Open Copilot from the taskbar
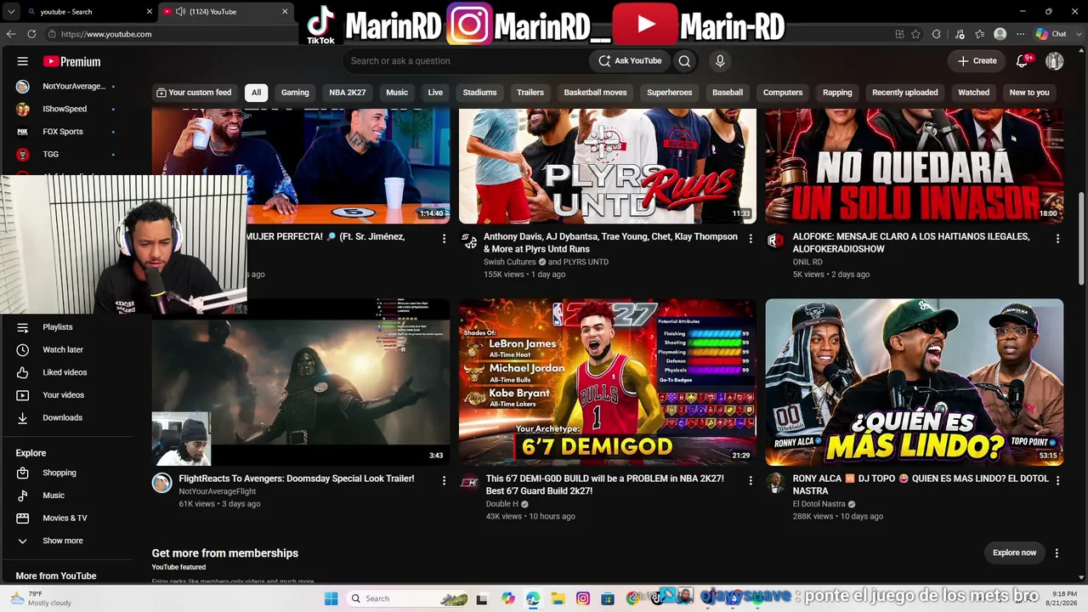1088x612 pixels. pyautogui.click(x=508, y=598)
